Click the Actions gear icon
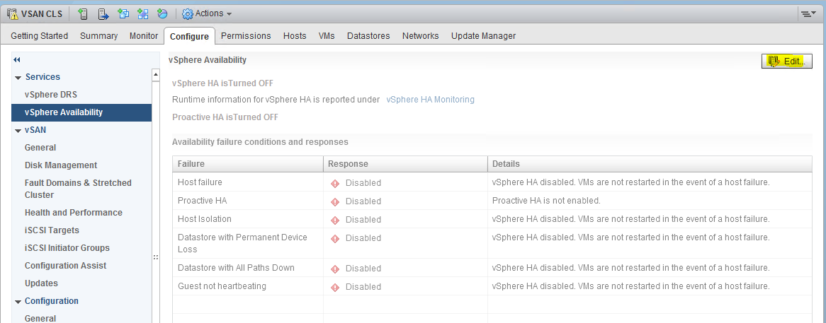 (188, 13)
